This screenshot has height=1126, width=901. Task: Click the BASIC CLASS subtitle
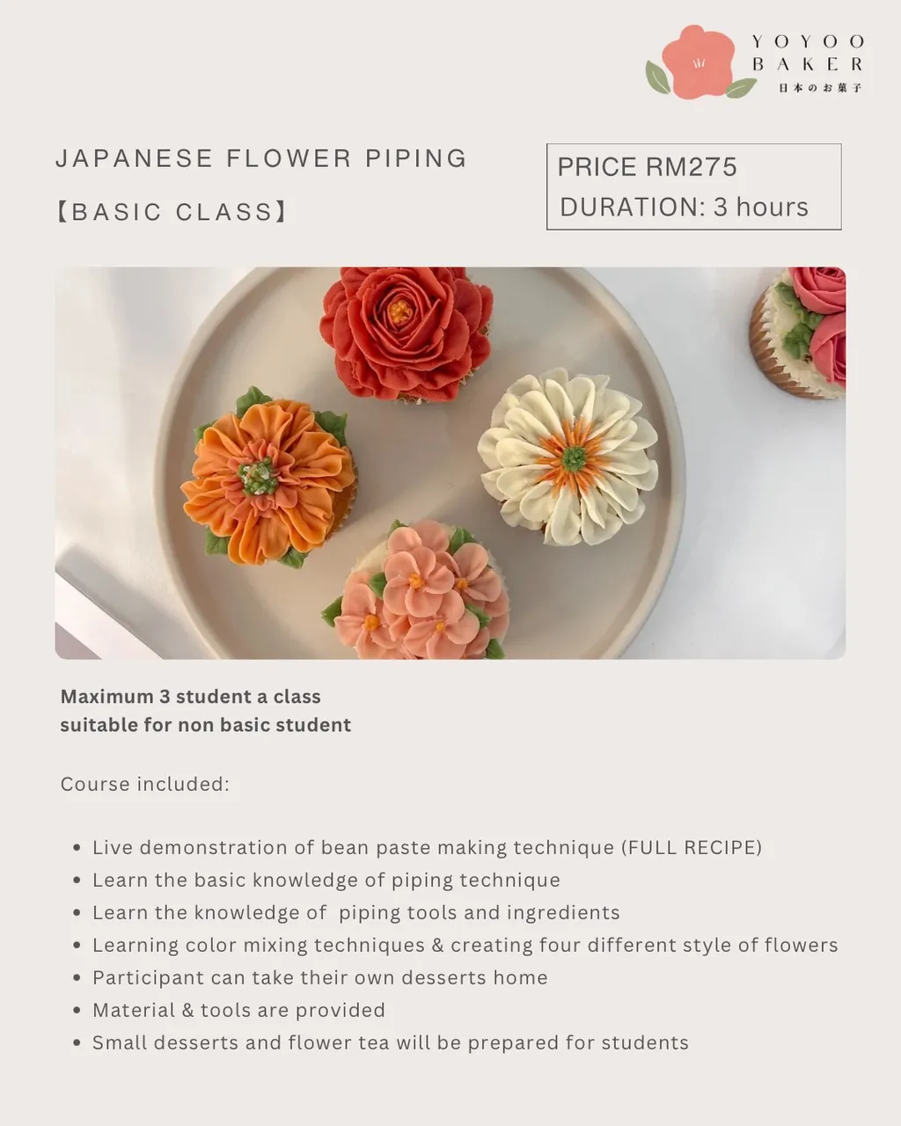[172, 212]
